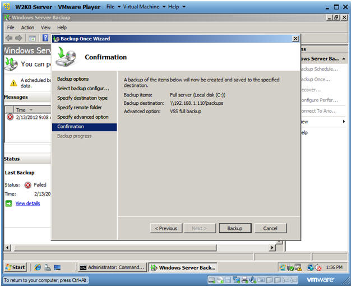
Task: Select the highlighted Confirmation step
Action: pos(85,127)
